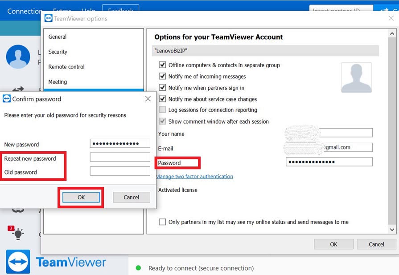The width and height of the screenshot is (399, 275).
Task: Click the scroll down arrow in options panel
Action: point(392,230)
